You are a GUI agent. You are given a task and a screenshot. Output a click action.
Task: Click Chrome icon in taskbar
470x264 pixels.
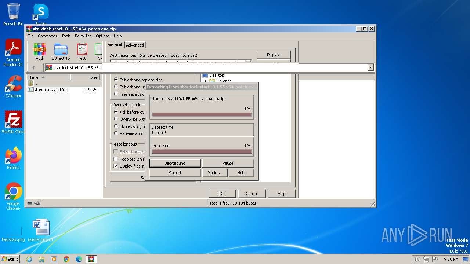(66, 259)
